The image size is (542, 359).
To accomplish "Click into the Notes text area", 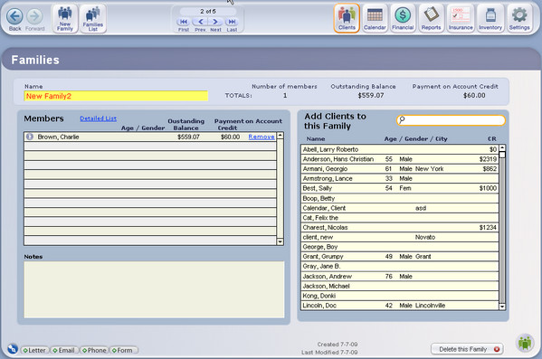I will pyautogui.click(x=154, y=289).
